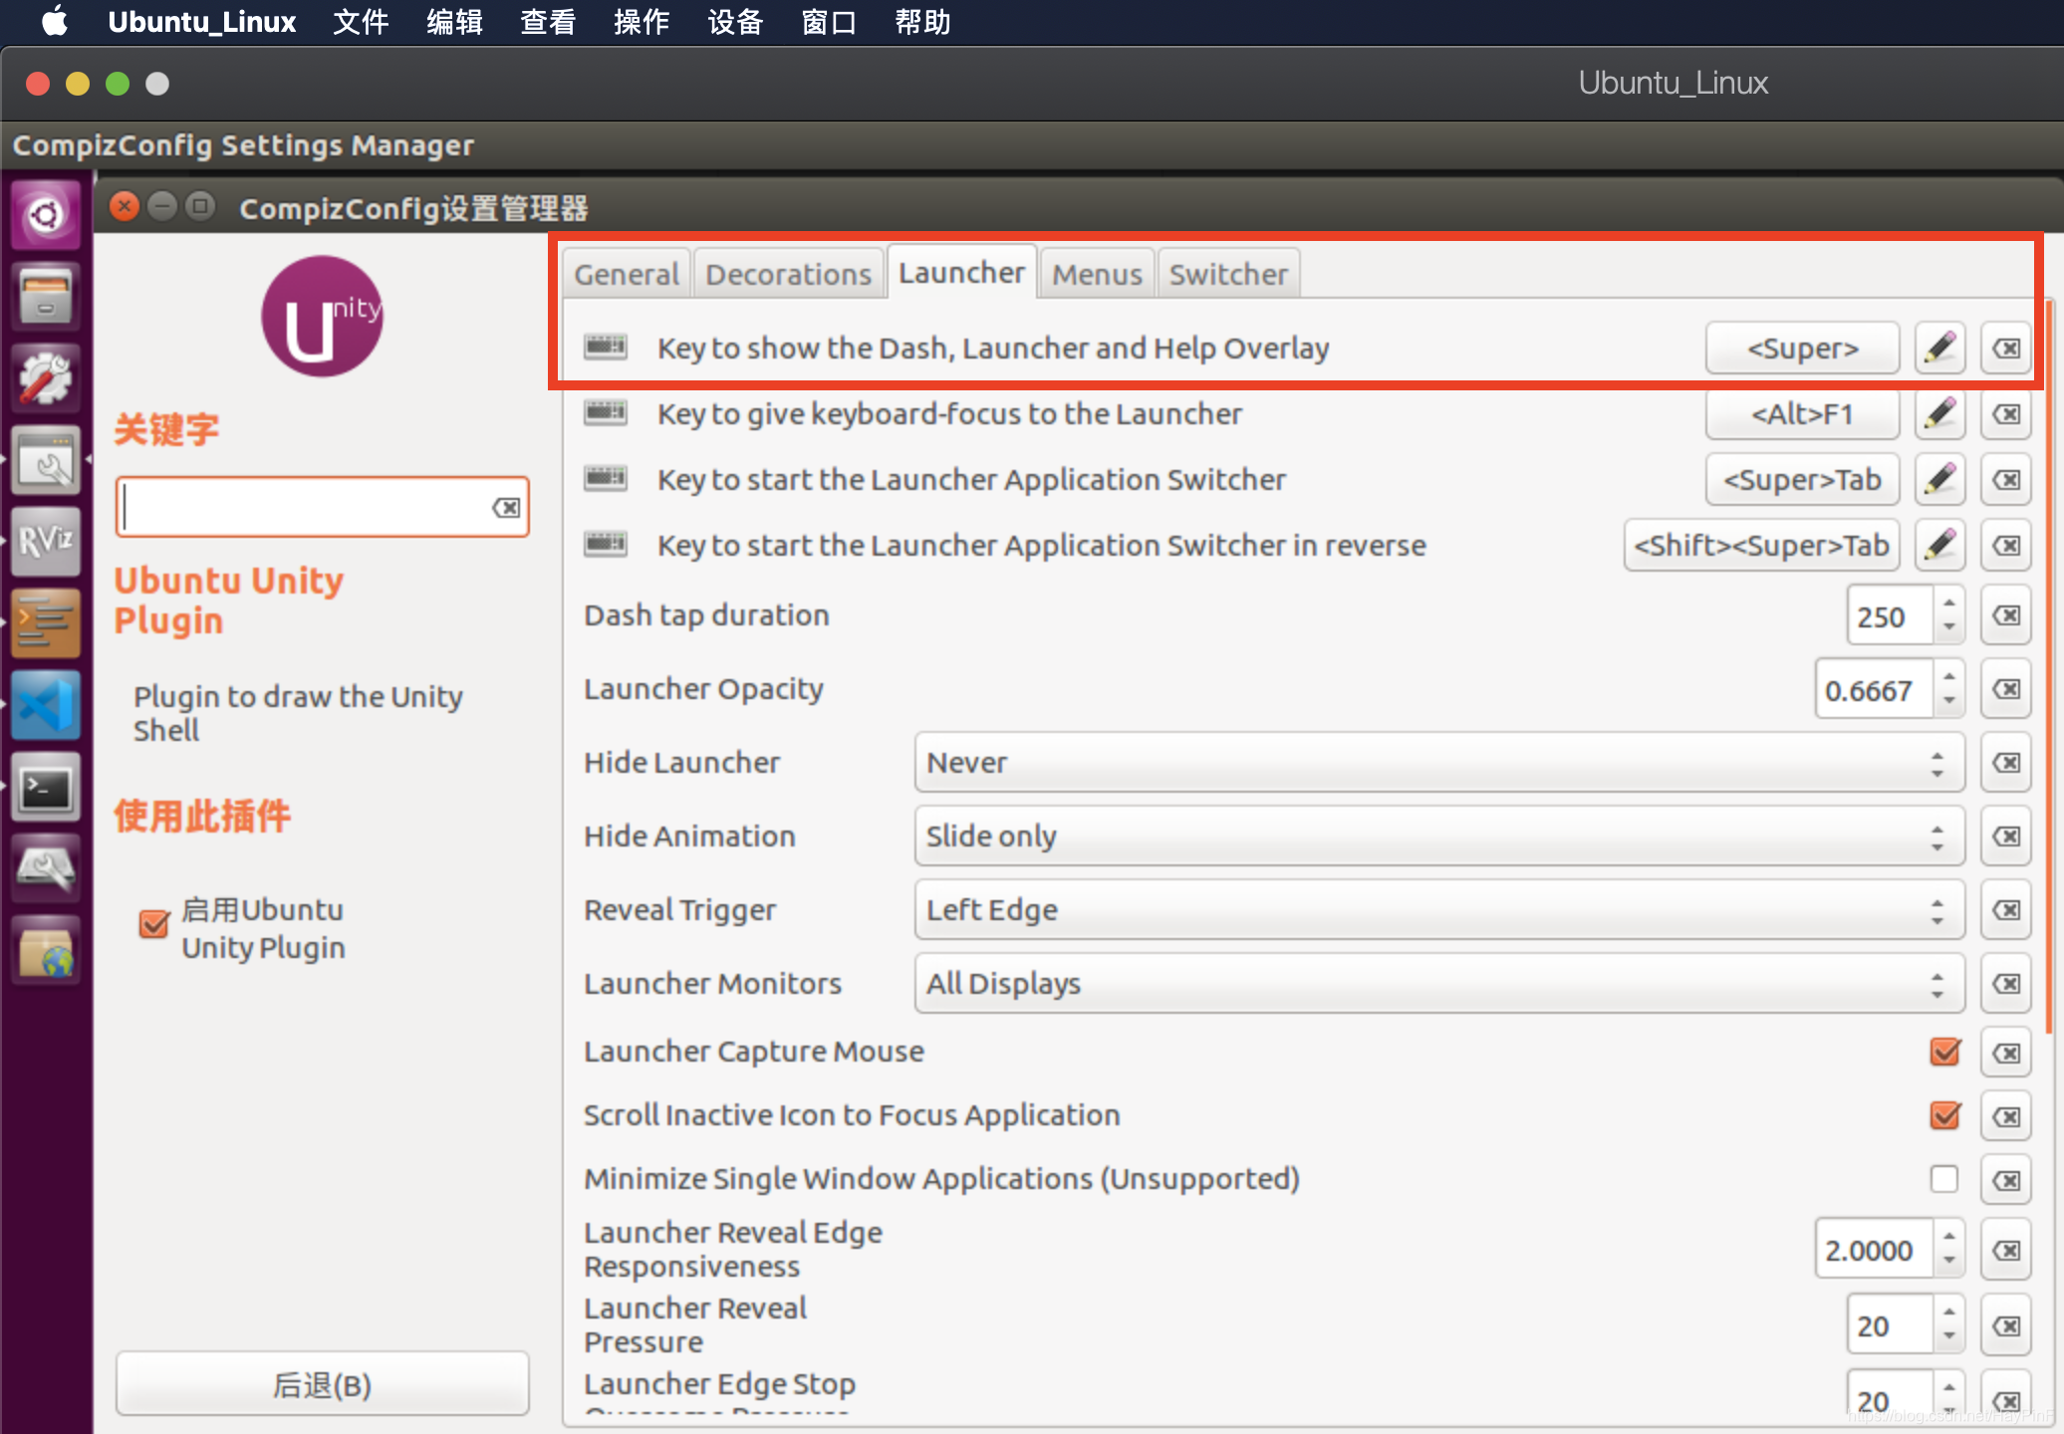Open Launcher Monitors All Displays dropdown
Image resolution: width=2064 pixels, height=1434 pixels.
point(1439,984)
